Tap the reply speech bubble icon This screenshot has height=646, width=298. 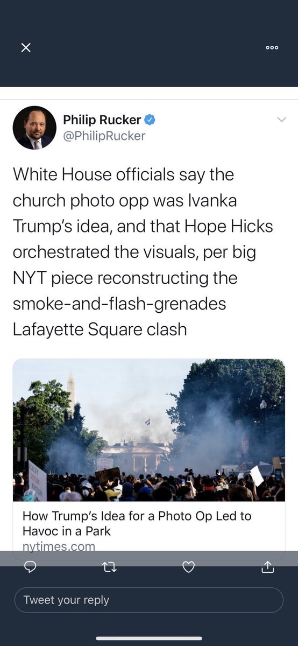[x=31, y=566]
